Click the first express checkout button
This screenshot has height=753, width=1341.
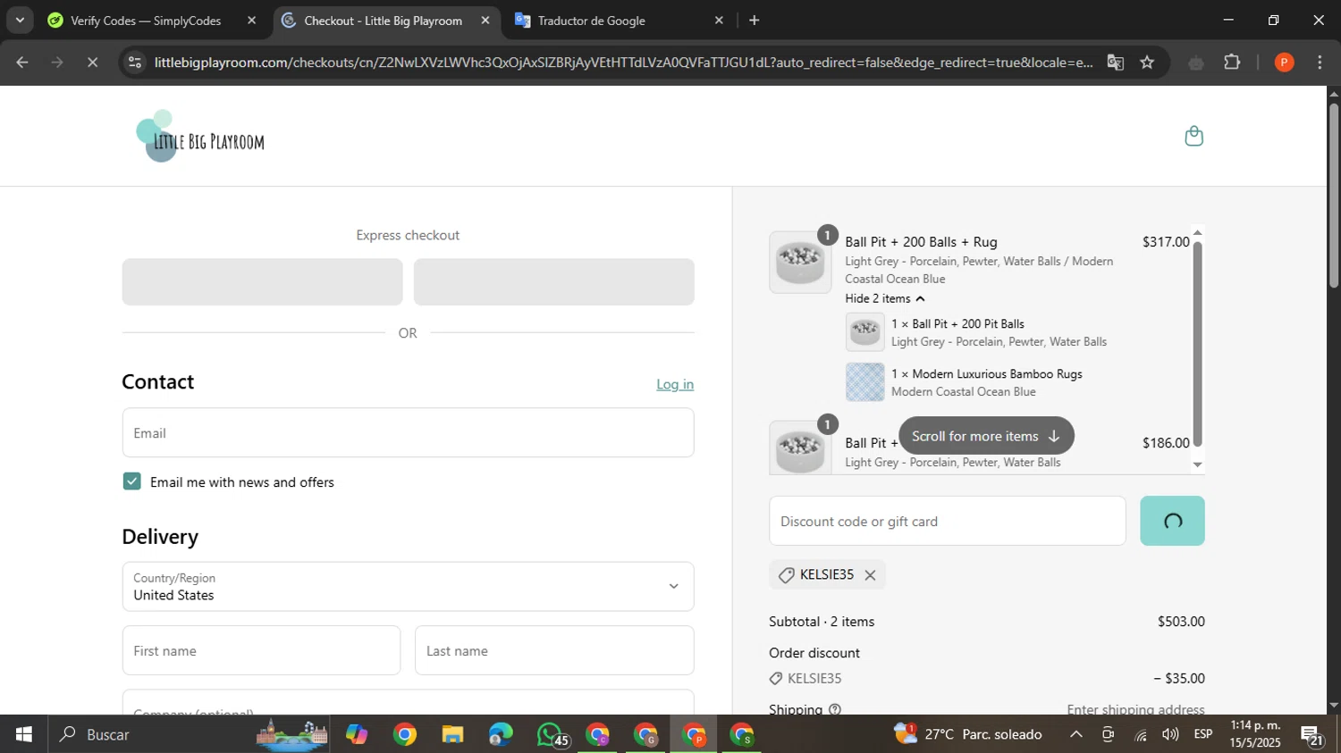point(262,282)
